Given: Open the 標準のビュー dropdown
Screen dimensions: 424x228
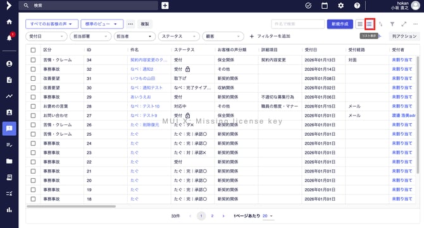Looking at the screenshot, I should click(102, 24).
